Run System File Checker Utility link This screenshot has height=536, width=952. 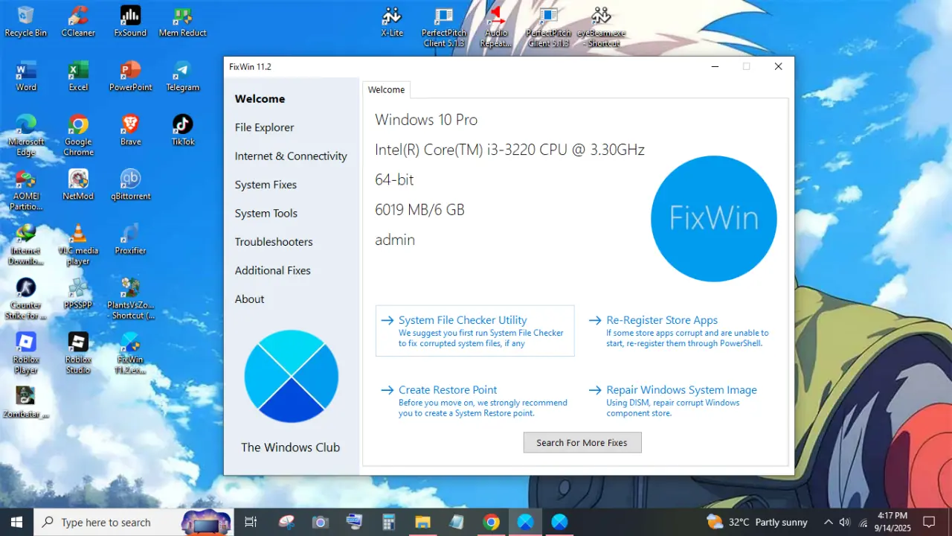475,331
